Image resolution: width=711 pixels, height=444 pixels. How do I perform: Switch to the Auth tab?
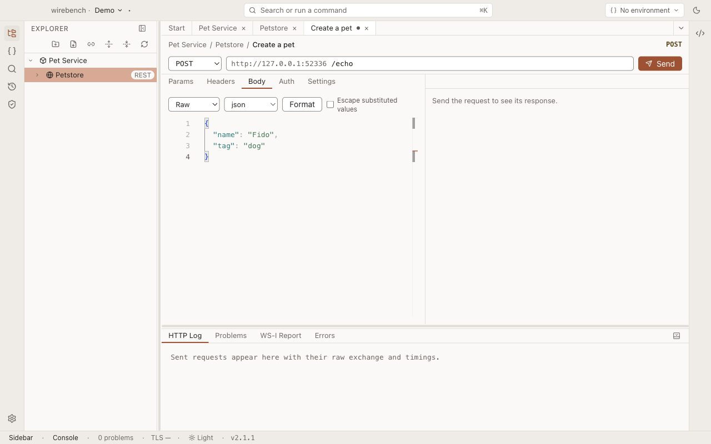click(x=287, y=82)
